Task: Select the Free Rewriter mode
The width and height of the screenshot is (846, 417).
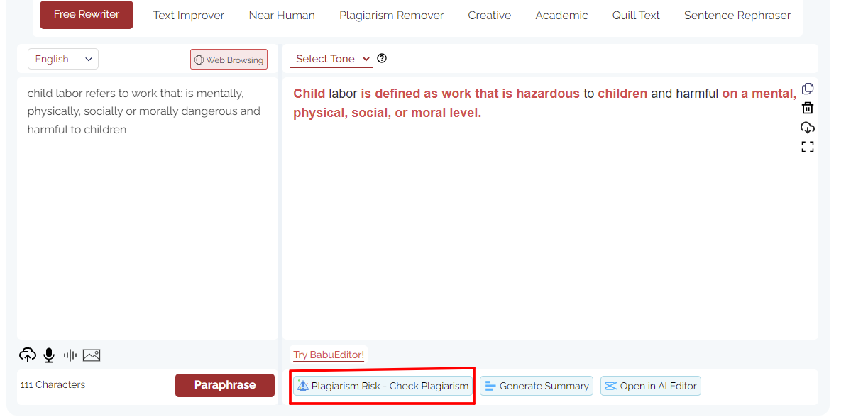Action: click(x=87, y=15)
